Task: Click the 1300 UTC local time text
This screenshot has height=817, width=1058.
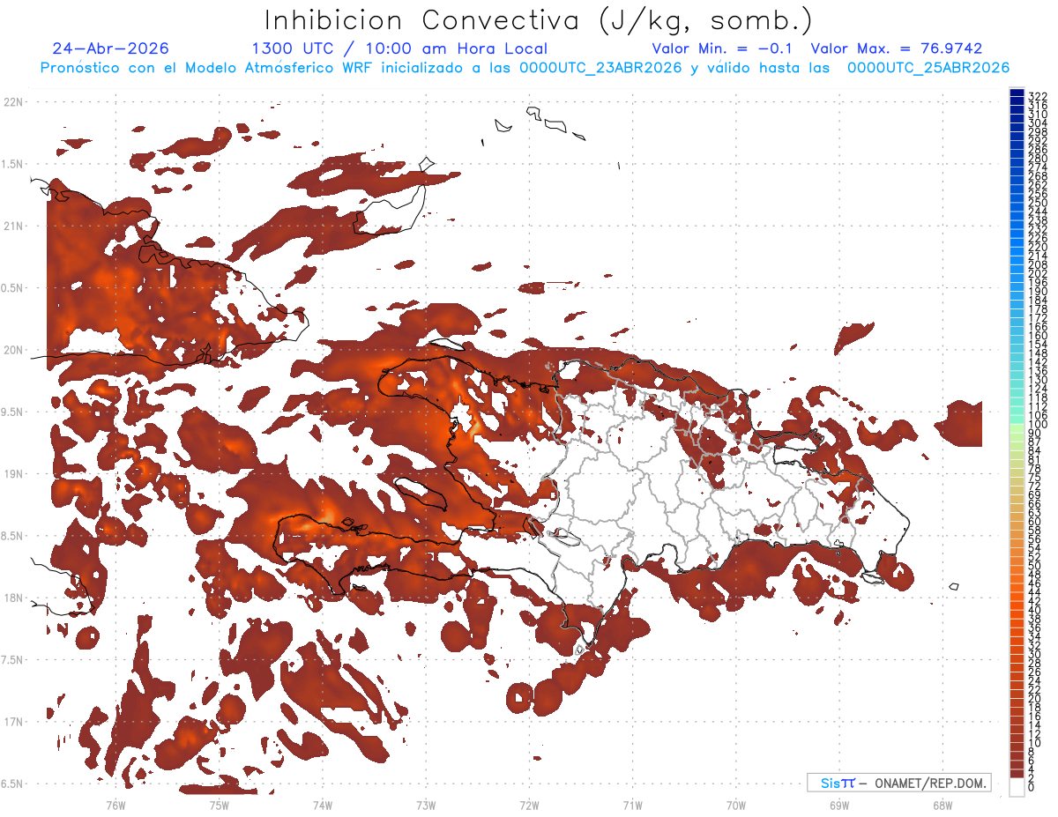Action: [x=399, y=49]
